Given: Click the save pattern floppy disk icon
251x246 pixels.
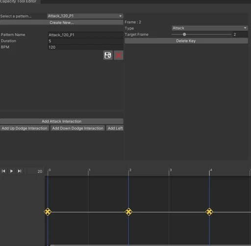Looking at the screenshot, I should pyautogui.click(x=108, y=55).
